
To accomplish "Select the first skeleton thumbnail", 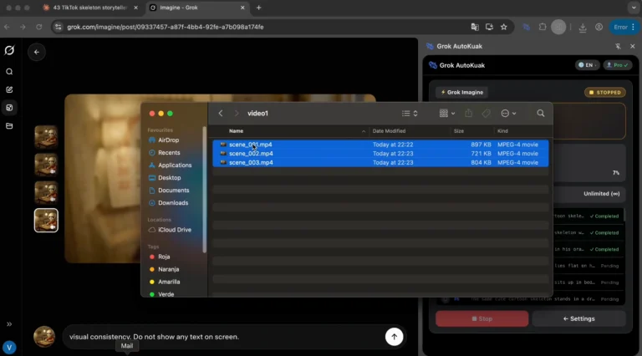I will 46,137.
